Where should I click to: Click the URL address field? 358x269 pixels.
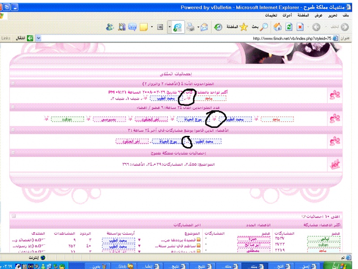pyautogui.click(x=179, y=38)
